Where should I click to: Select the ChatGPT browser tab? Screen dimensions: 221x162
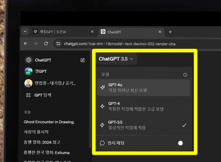tap(131, 32)
